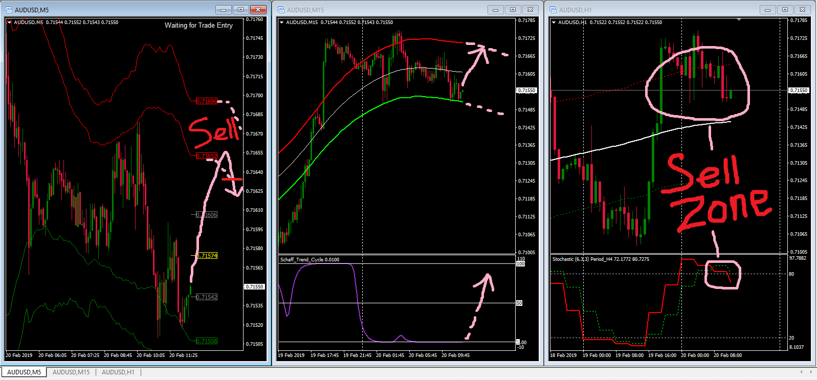Open the triangle dropdown beside AUDUSD,H1 chart label
Screen dimensions: 817x380
(x=554, y=23)
